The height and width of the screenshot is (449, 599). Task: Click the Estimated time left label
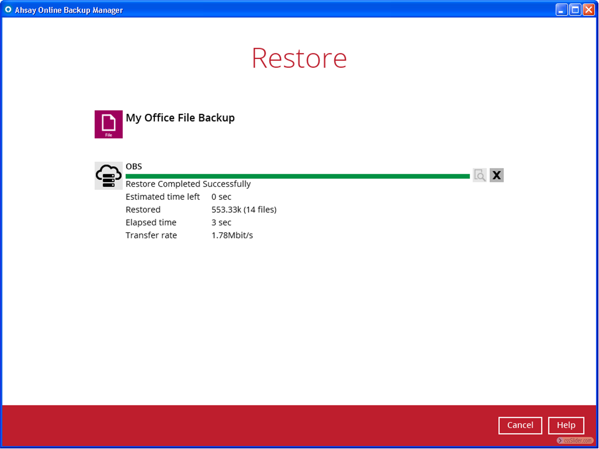162,197
